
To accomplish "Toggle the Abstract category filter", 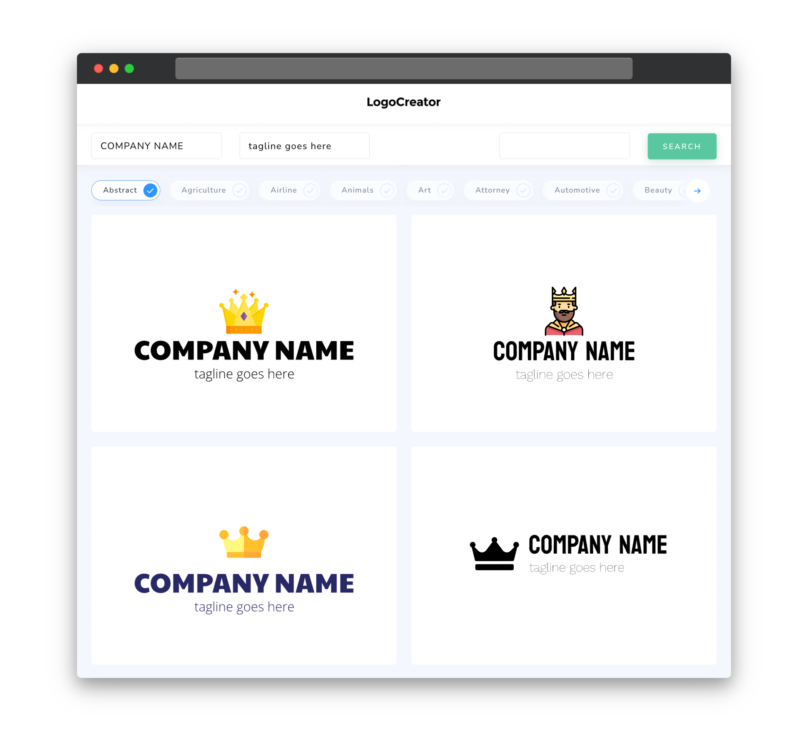I will 126,190.
